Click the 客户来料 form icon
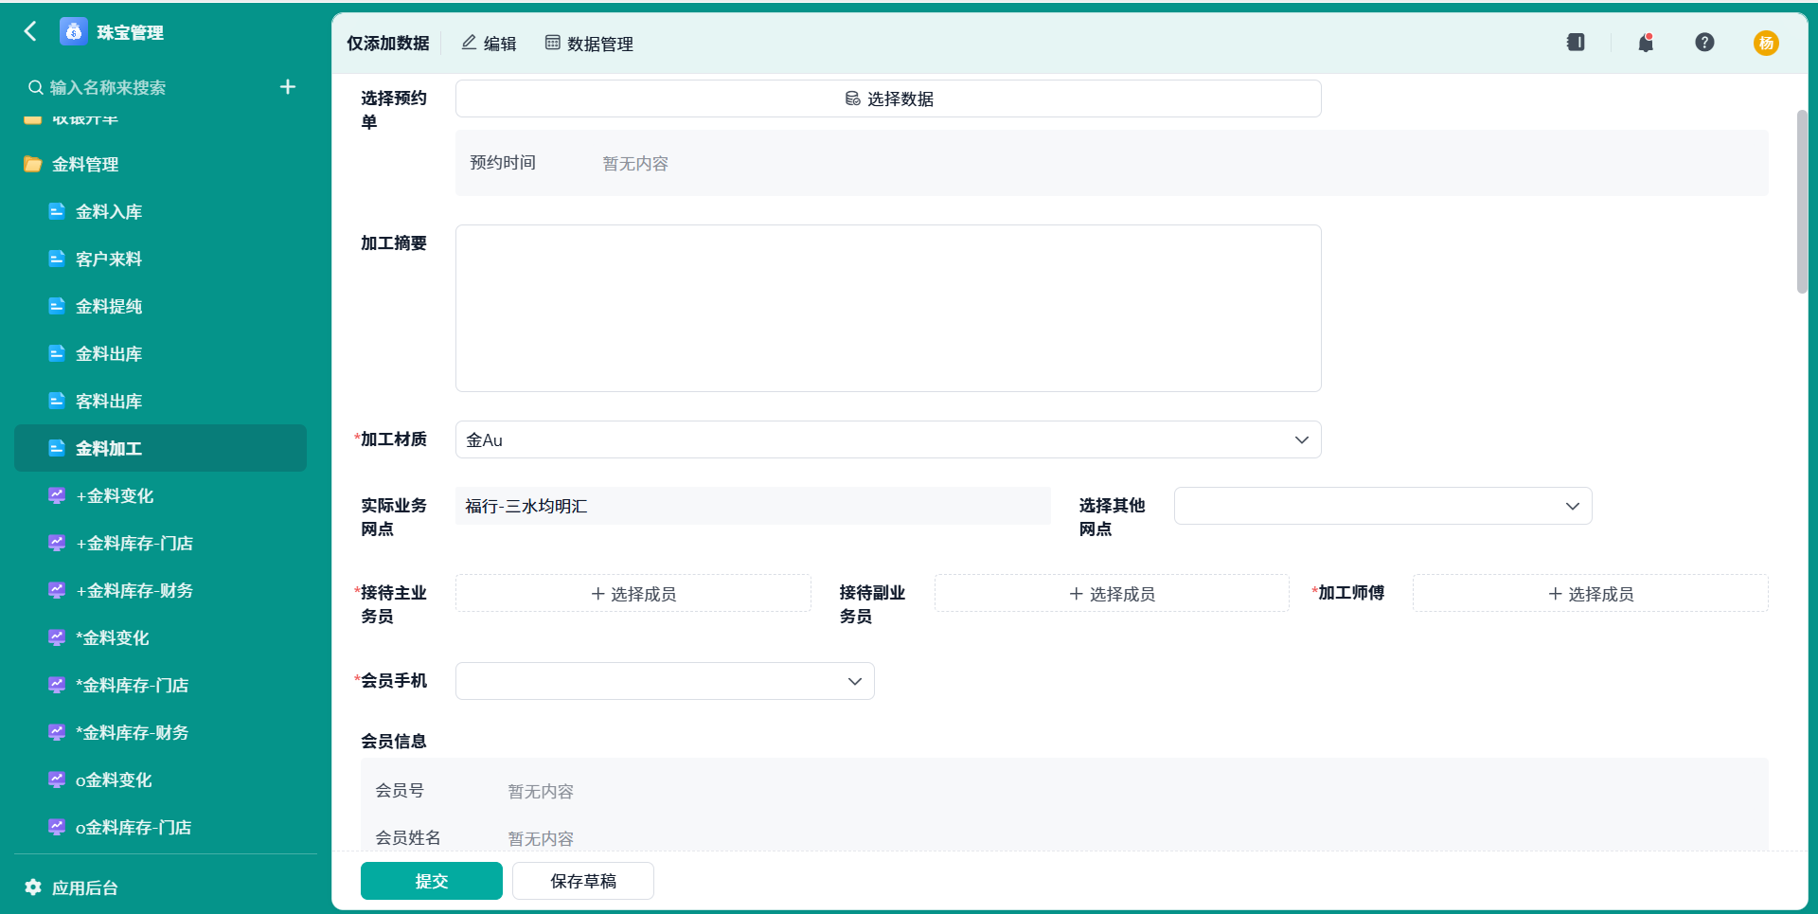Viewport: 1818px width, 914px height. 57,259
